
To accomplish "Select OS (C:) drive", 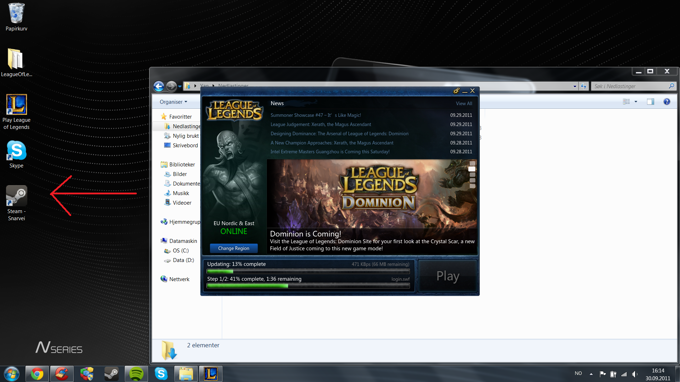I will (x=176, y=250).
